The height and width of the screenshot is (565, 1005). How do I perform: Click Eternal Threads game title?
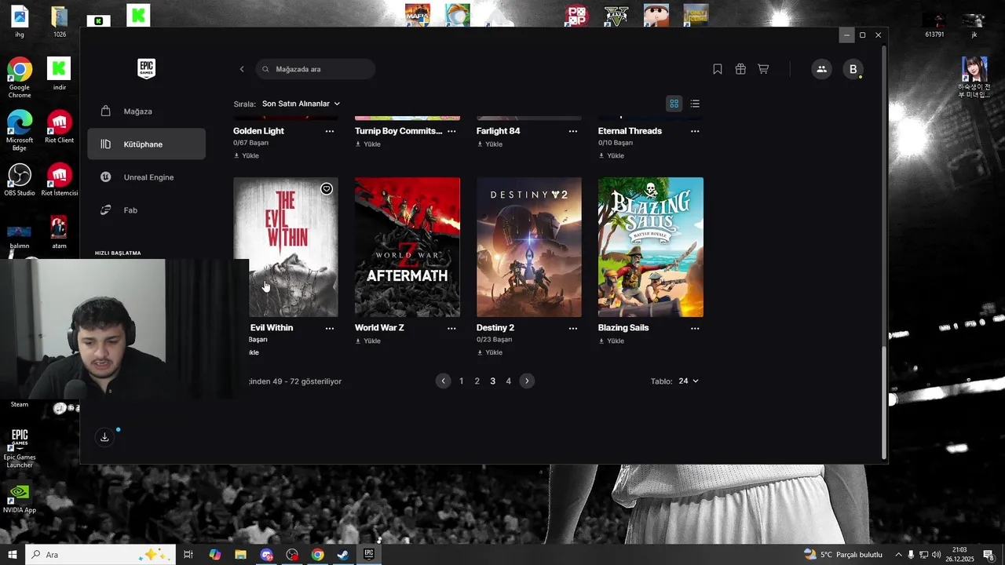(x=630, y=131)
